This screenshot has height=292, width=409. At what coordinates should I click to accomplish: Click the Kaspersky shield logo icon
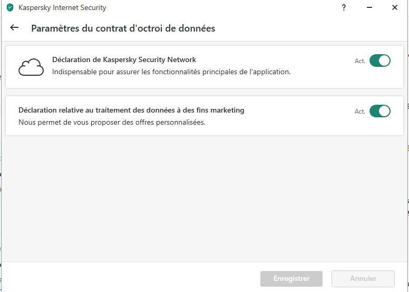click(x=9, y=7)
